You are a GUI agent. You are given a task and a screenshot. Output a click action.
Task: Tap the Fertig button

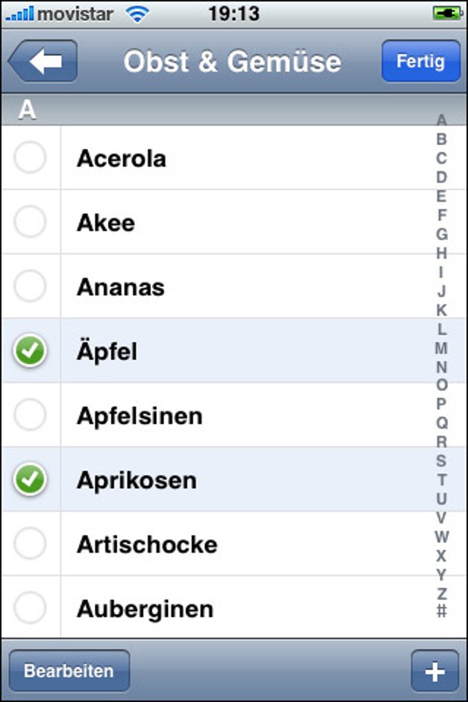[421, 61]
